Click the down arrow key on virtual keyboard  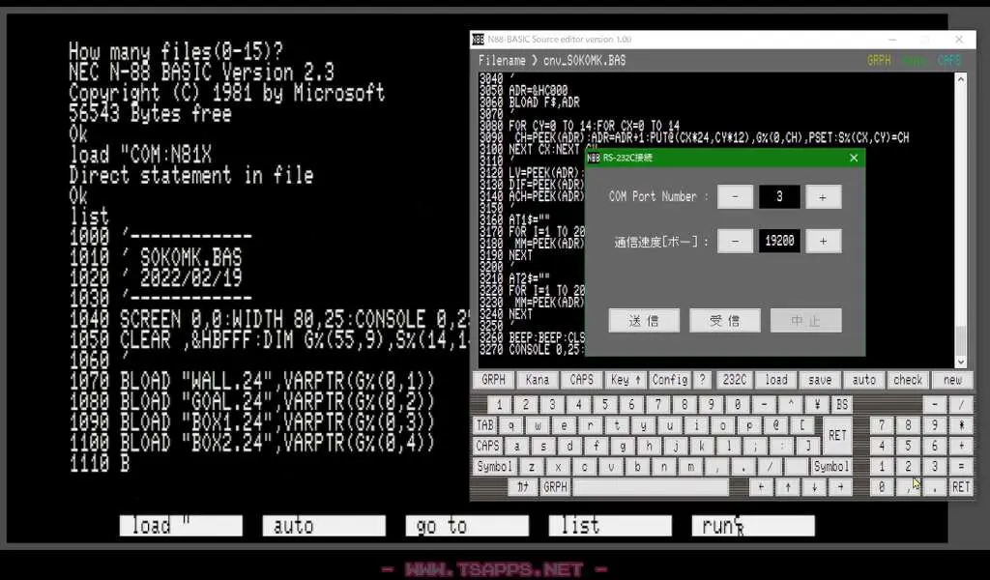pos(814,486)
